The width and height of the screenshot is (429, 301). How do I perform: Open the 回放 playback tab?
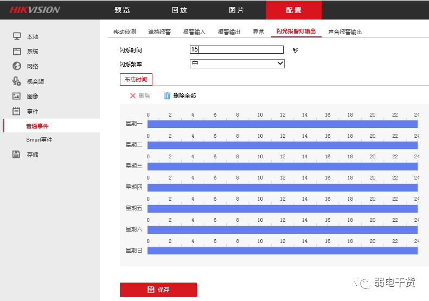coord(180,10)
